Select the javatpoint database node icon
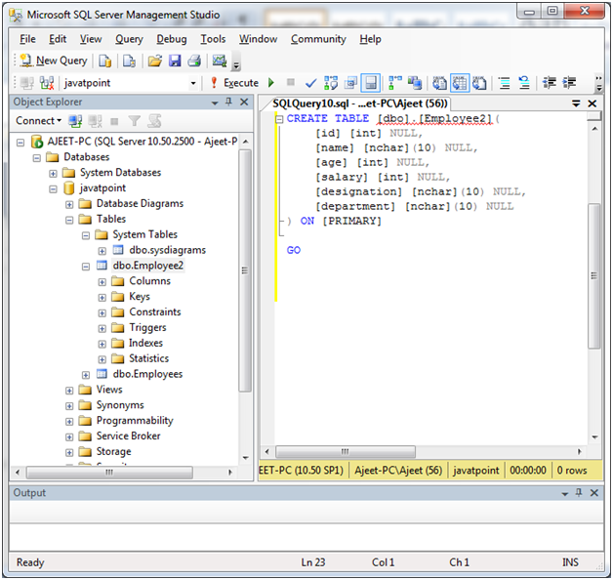Viewport: 613px width, 580px height. (69, 188)
